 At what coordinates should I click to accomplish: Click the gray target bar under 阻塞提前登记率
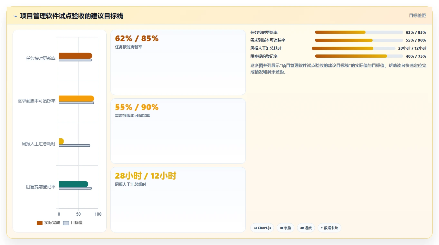click(x=75, y=188)
